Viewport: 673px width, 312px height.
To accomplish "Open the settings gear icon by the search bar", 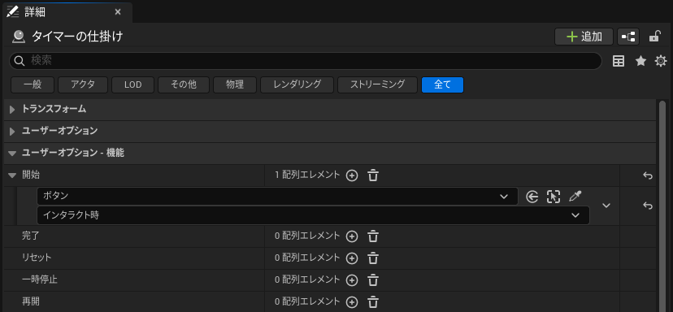I will [661, 62].
